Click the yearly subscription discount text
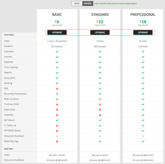 (116, 3)
